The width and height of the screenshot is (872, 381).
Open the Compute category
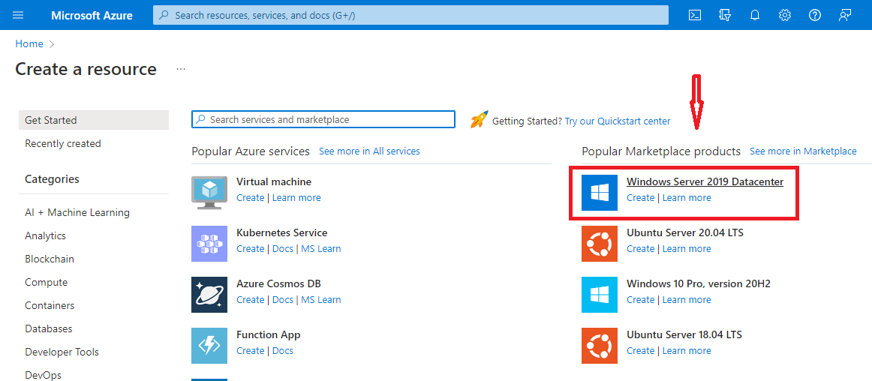point(47,283)
